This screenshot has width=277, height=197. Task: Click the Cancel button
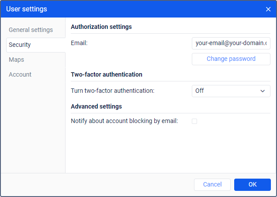click(x=212, y=185)
